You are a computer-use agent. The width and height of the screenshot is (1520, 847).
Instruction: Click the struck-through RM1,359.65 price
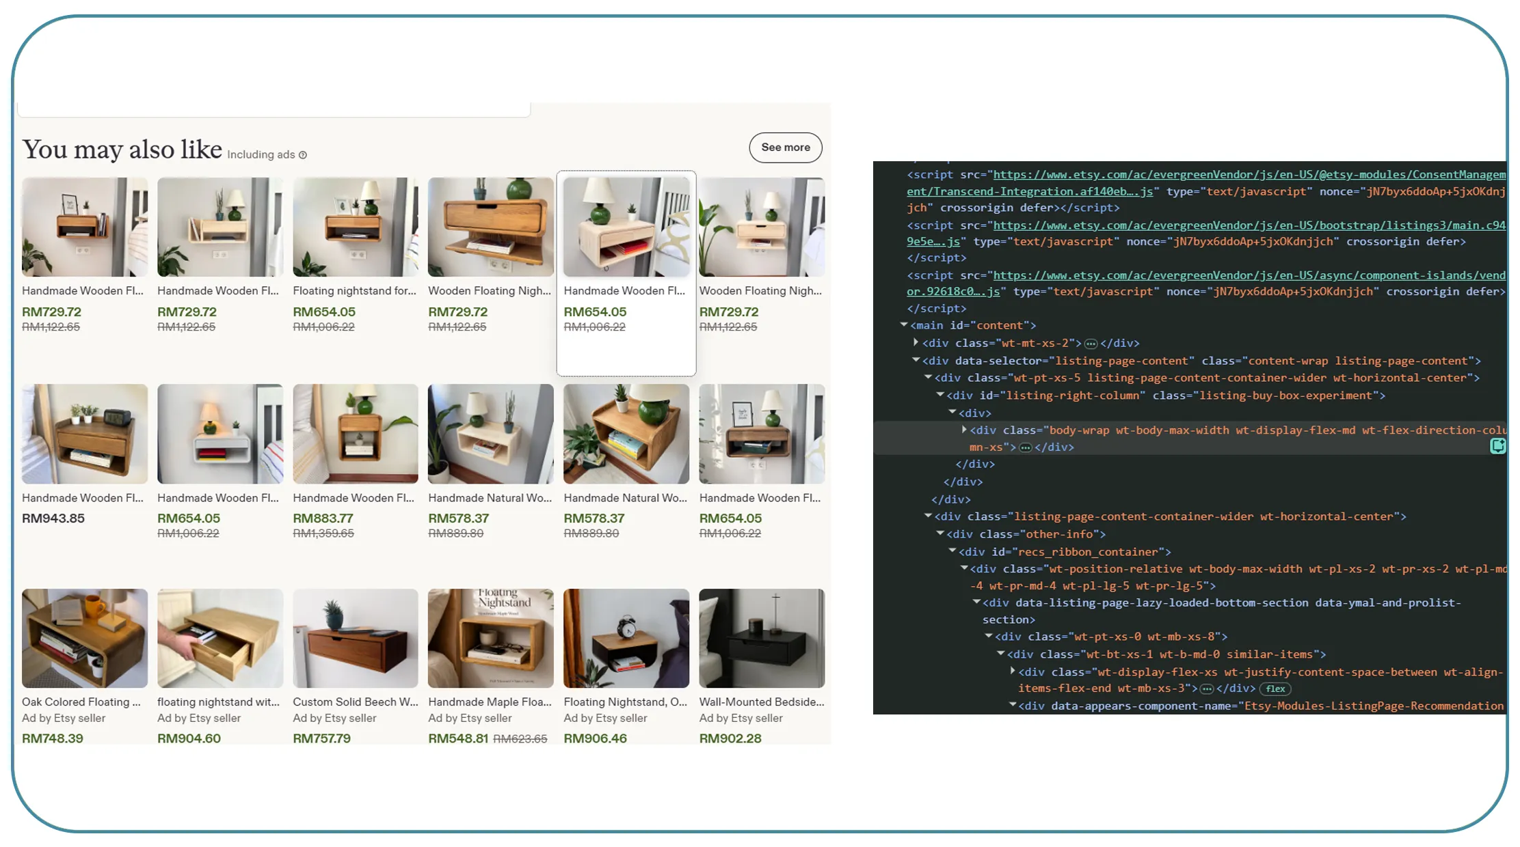point(323,533)
